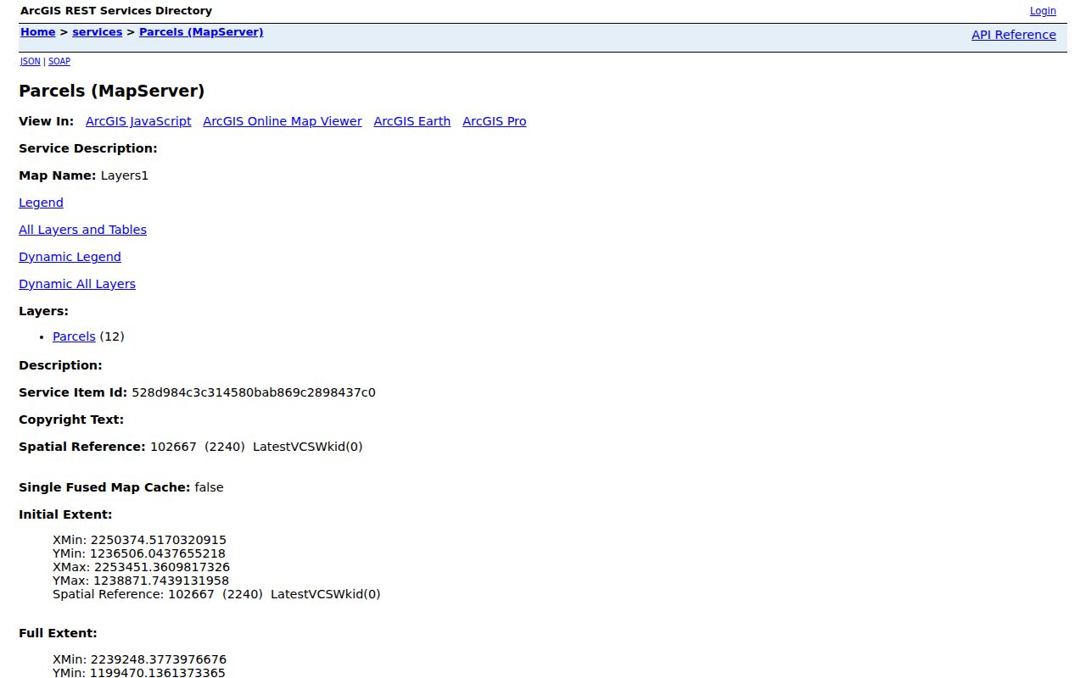This screenshot has width=1086, height=678.
Task: Go to Home in the breadcrumb
Action: pyautogui.click(x=38, y=32)
